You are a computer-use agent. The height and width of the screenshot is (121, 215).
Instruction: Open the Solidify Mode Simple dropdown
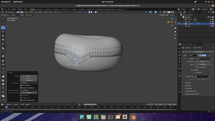coord(203,59)
